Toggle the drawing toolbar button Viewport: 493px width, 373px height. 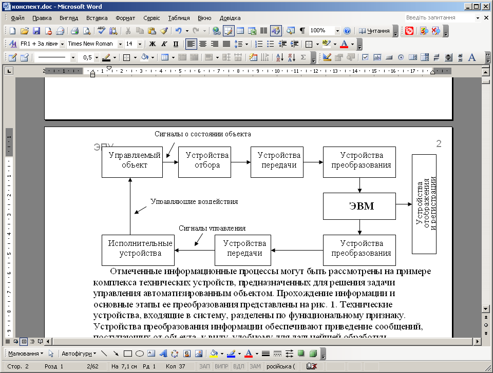tap(275, 31)
